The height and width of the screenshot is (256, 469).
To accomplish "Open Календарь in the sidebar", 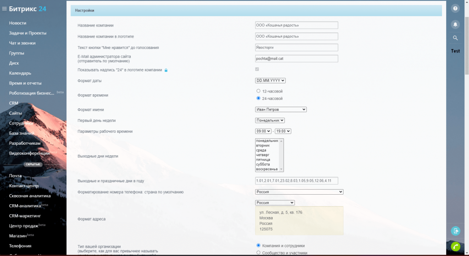I will [x=20, y=73].
